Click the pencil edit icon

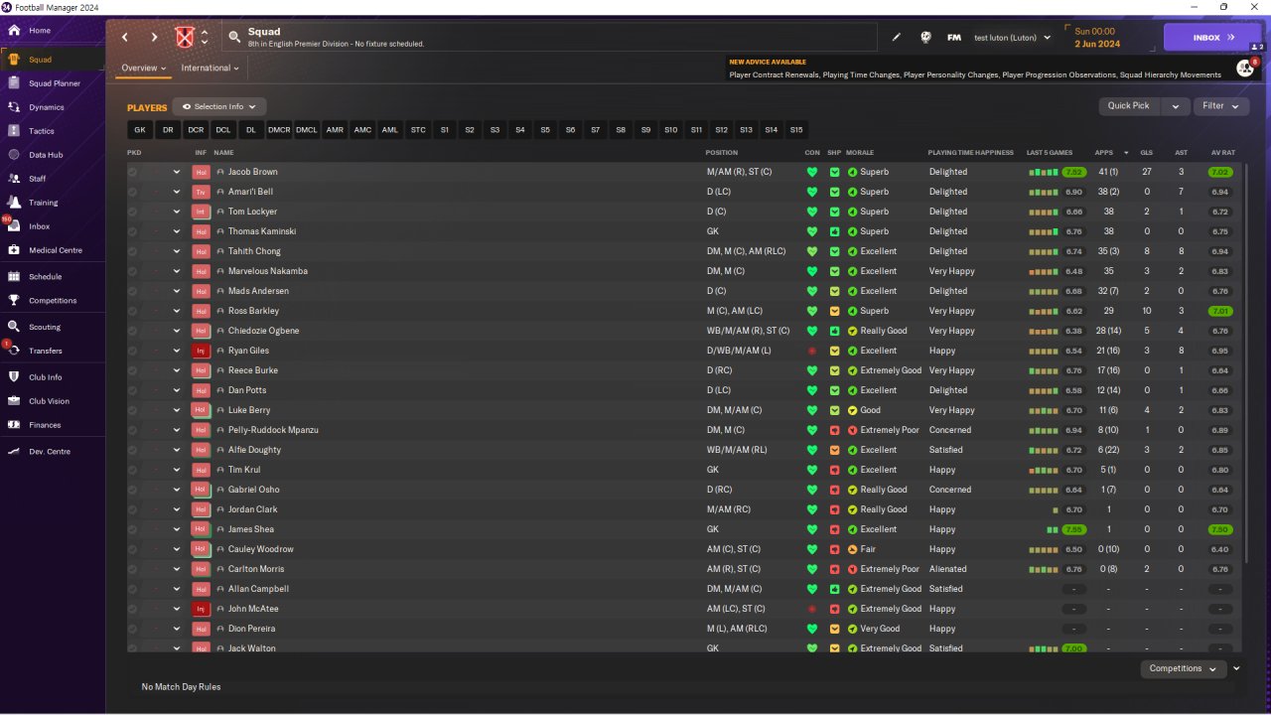(897, 38)
